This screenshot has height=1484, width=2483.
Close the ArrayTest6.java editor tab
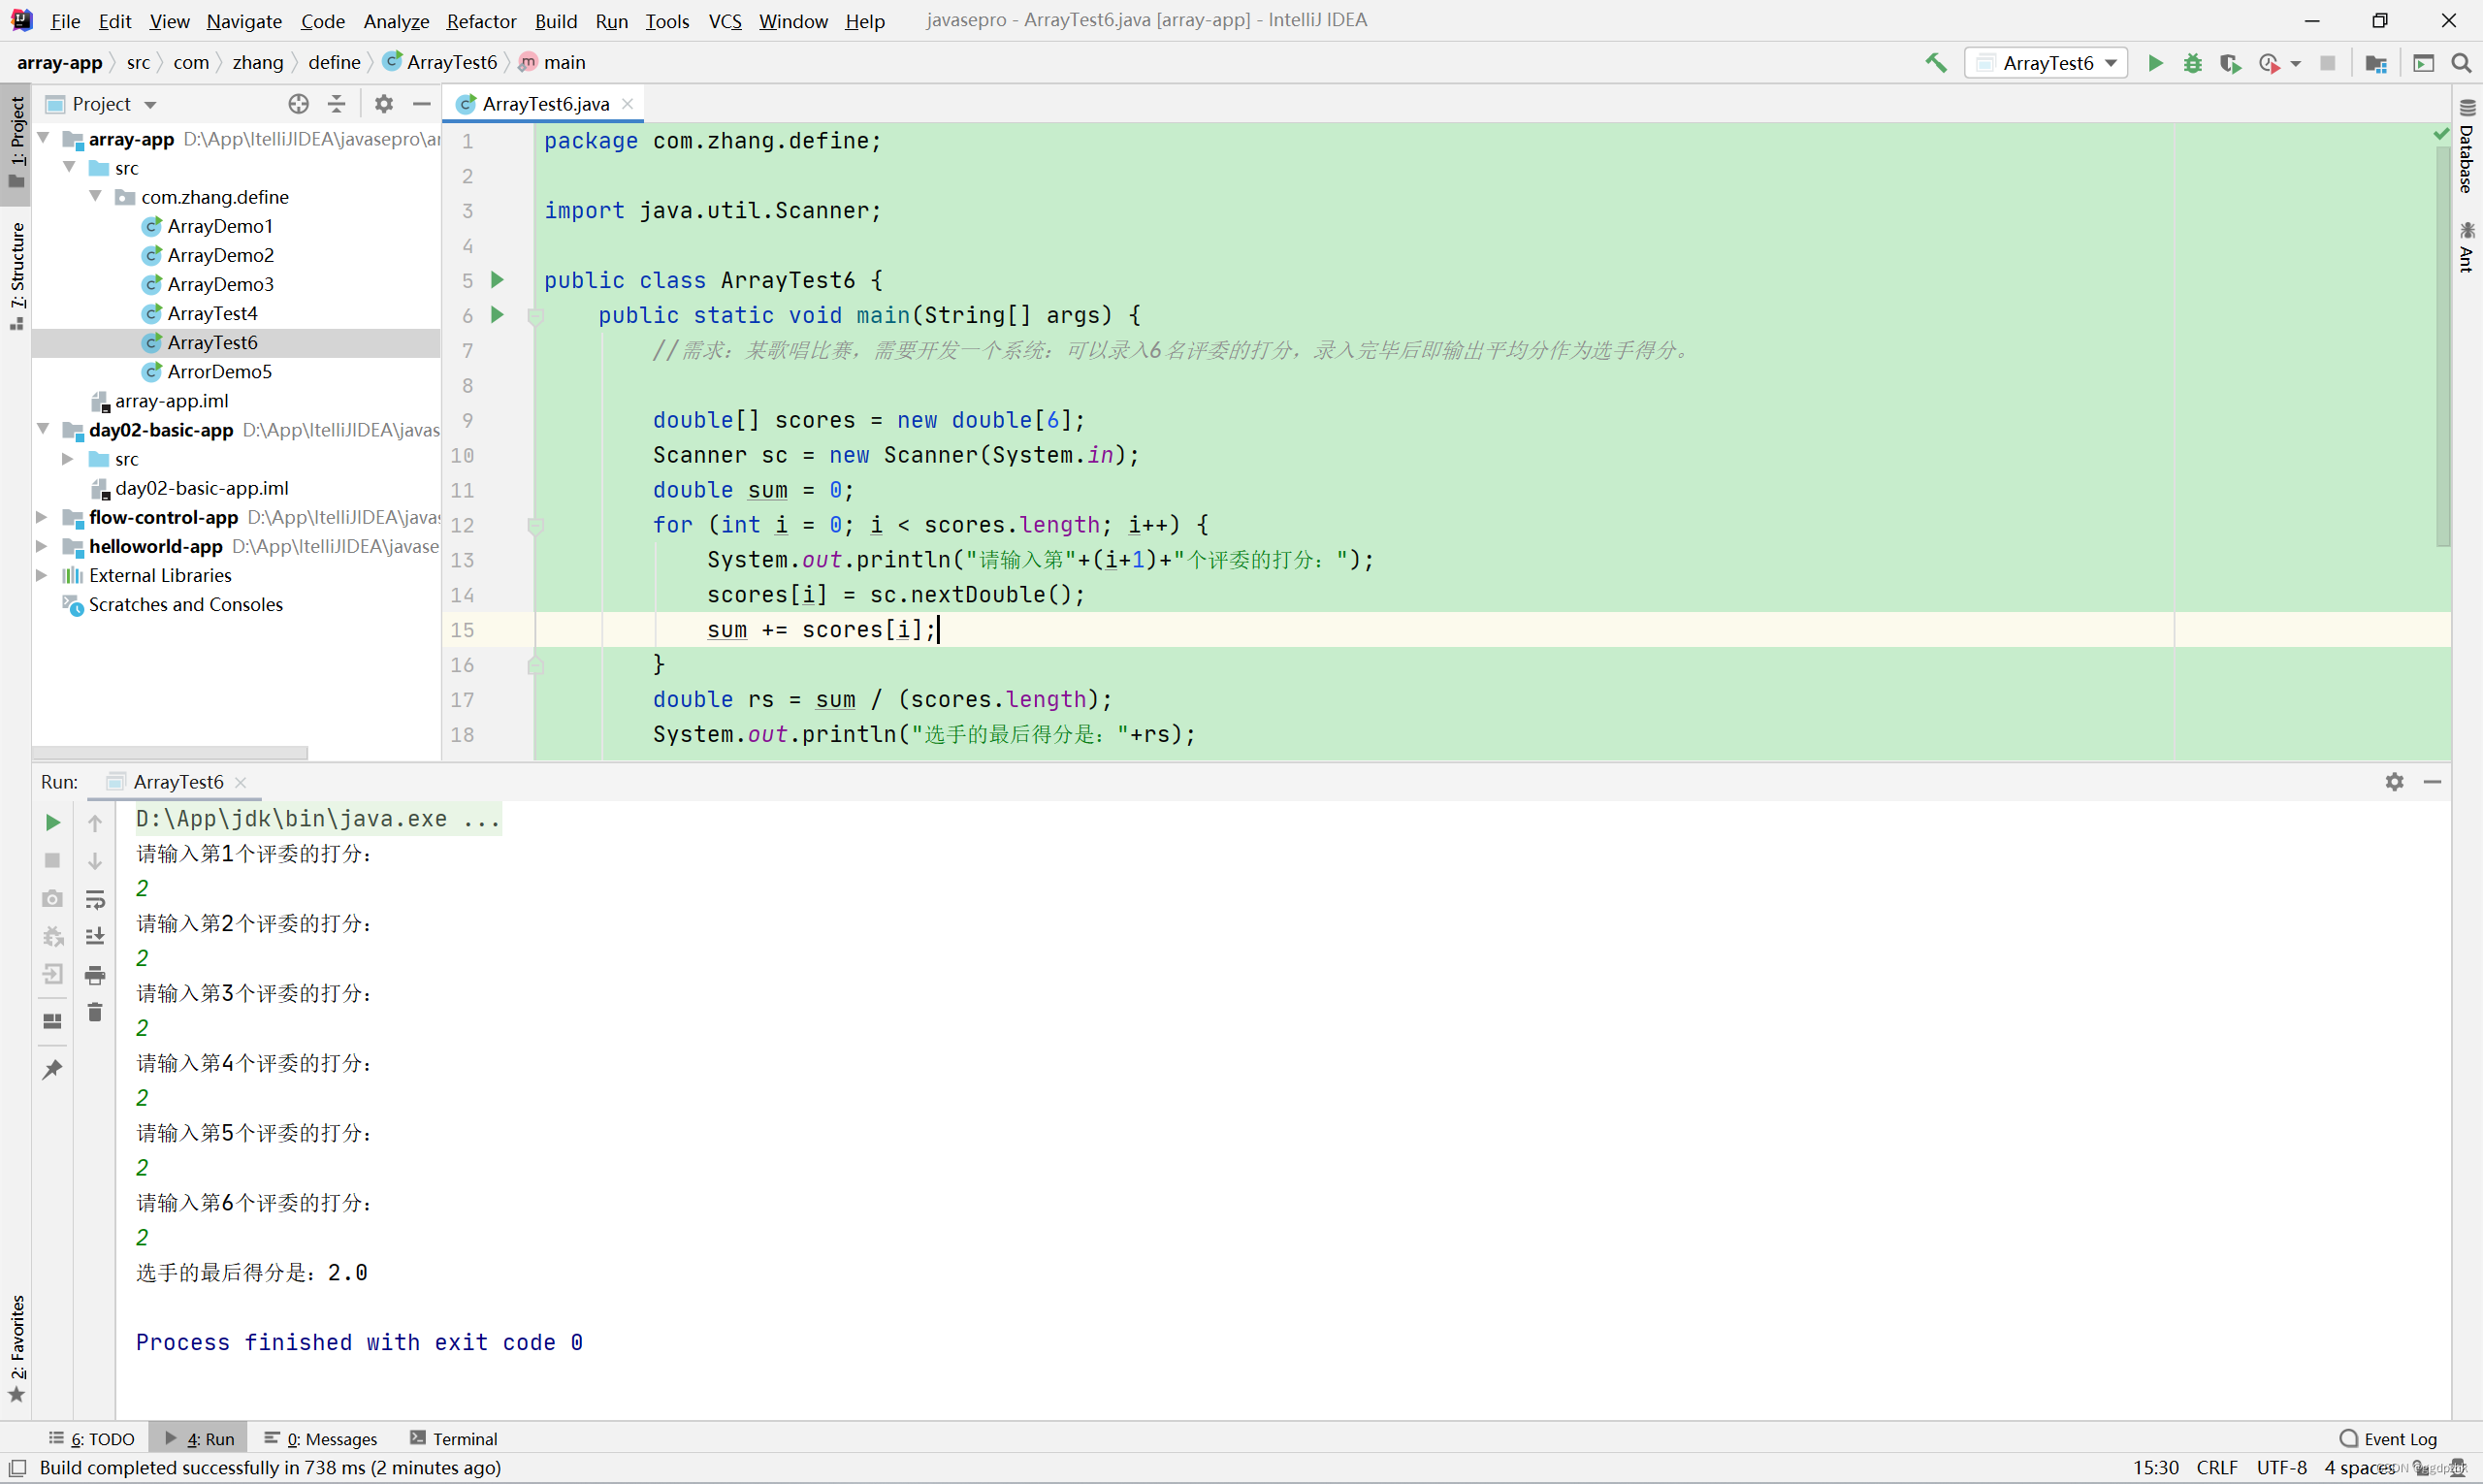tap(627, 104)
